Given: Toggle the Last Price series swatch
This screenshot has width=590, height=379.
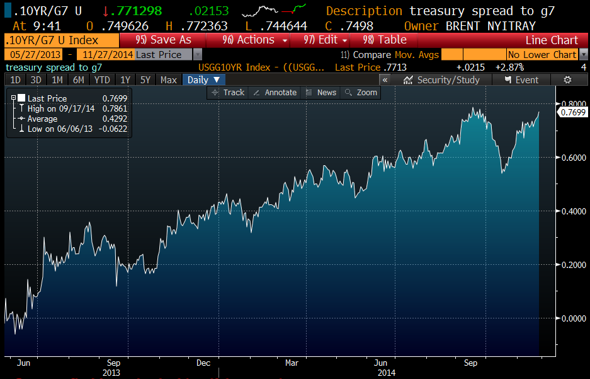Looking at the screenshot, I should coord(21,98).
